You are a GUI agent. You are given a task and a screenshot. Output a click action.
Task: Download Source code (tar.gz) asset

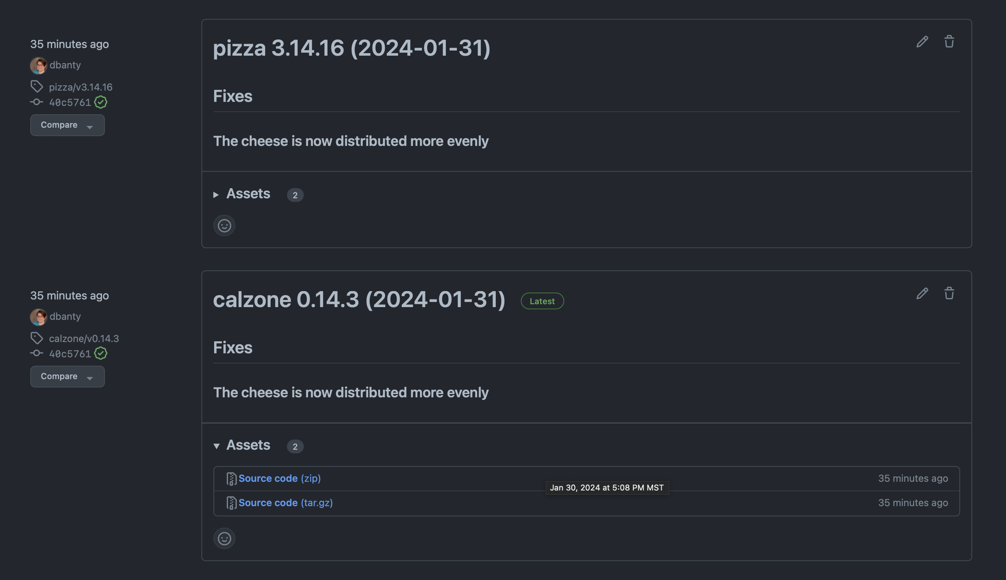(285, 503)
